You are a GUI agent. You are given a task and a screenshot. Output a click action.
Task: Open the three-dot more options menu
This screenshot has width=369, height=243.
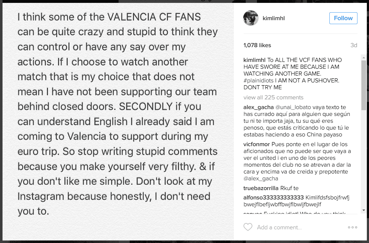(x=352, y=227)
